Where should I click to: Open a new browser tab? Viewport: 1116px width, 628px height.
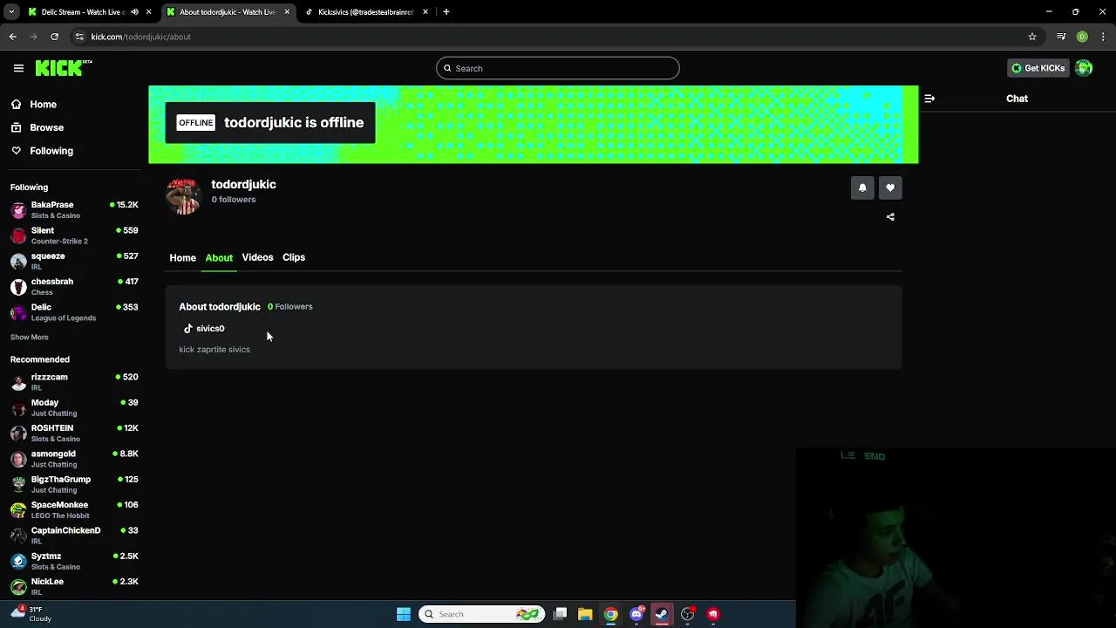pyautogui.click(x=446, y=12)
